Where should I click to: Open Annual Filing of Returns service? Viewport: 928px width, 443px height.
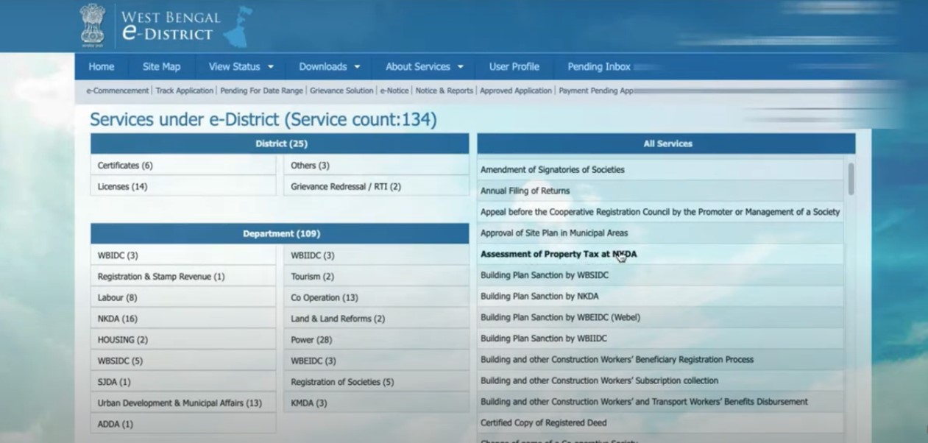(x=660, y=191)
